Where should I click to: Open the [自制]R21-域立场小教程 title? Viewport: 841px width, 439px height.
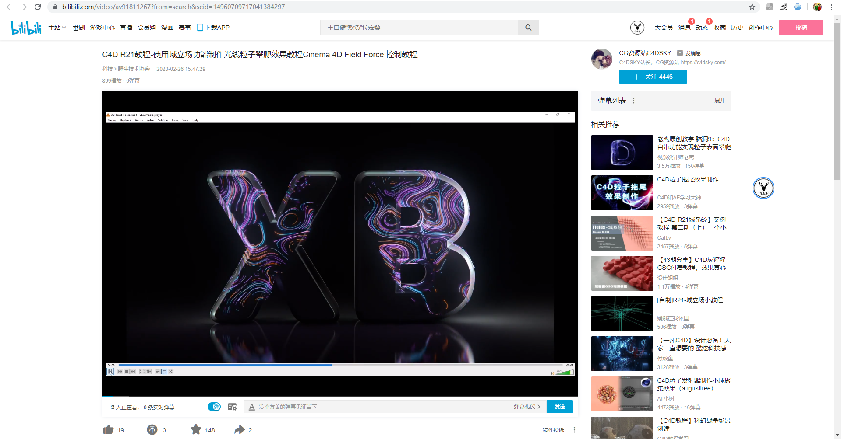(690, 300)
